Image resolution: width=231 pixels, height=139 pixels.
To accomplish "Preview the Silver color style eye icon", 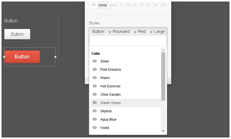I will 95,61.
